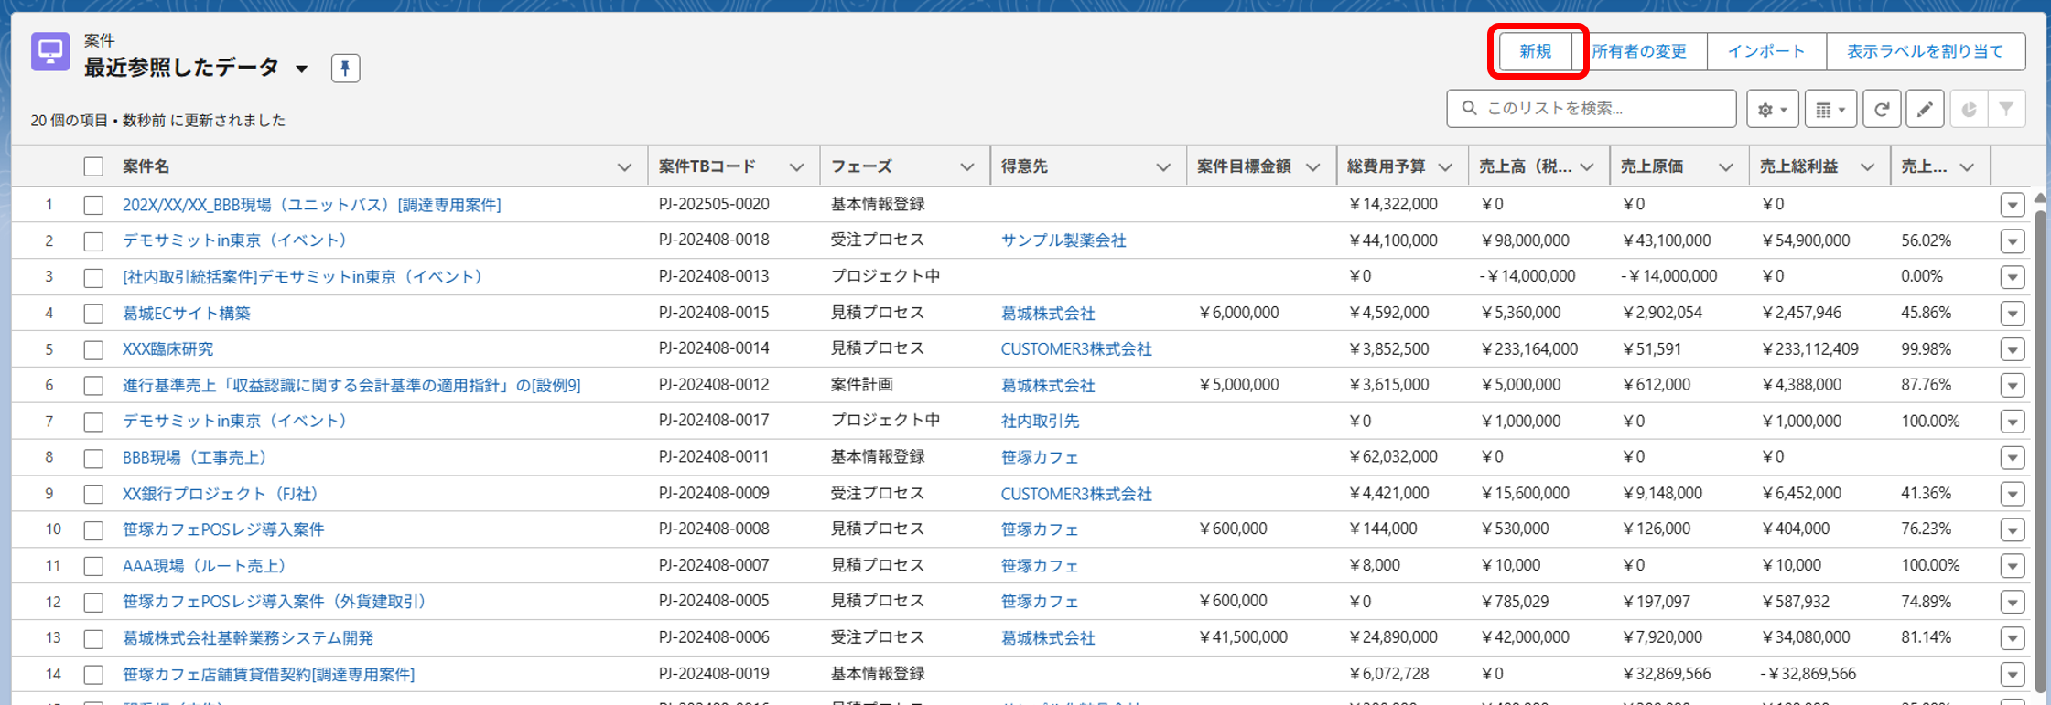Open the 社内取引先 customer link
Screen dimensions: 2051x705
coord(1040,422)
